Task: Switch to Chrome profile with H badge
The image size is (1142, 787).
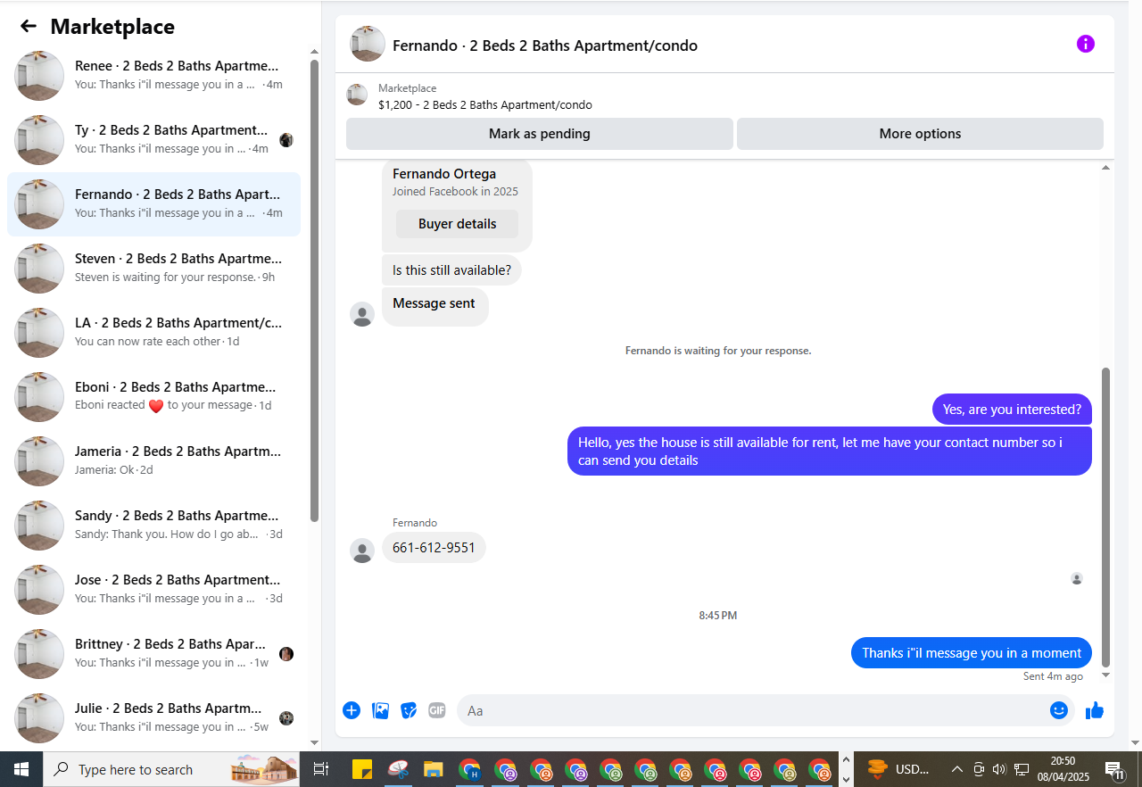Action: tap(469, 769)
